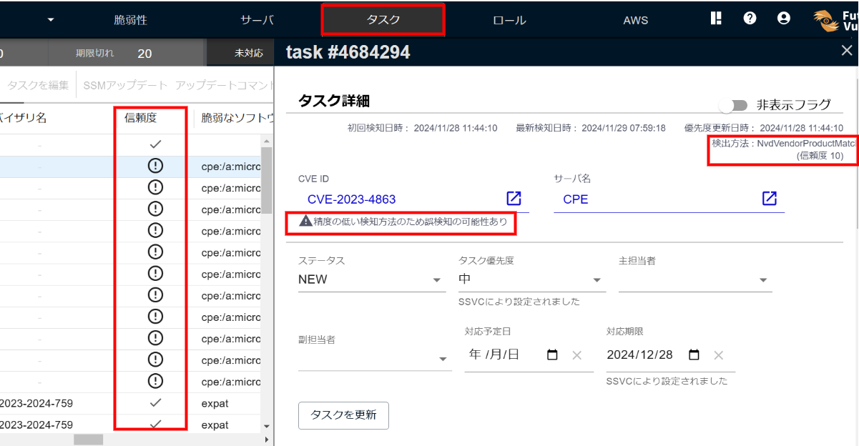Open calendar picker for 対応予定日
This screenshot has width=859, height=446.
(552, 355)
